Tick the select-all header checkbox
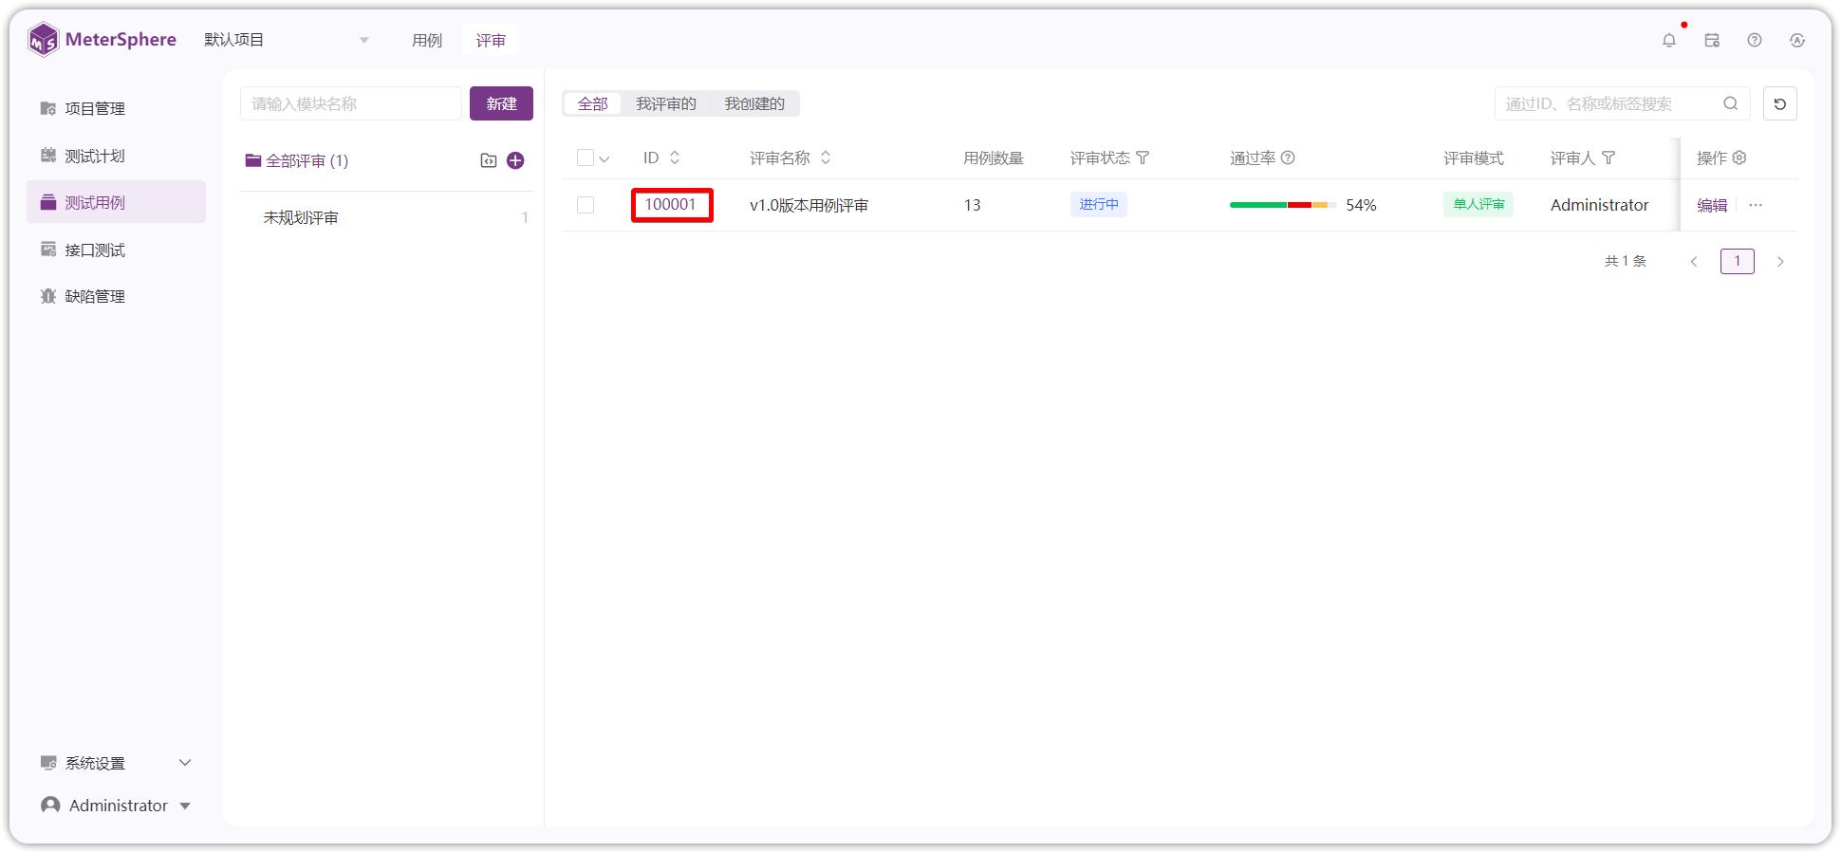The height and width of the screenshot is (853, 1841). pos(586,158)
